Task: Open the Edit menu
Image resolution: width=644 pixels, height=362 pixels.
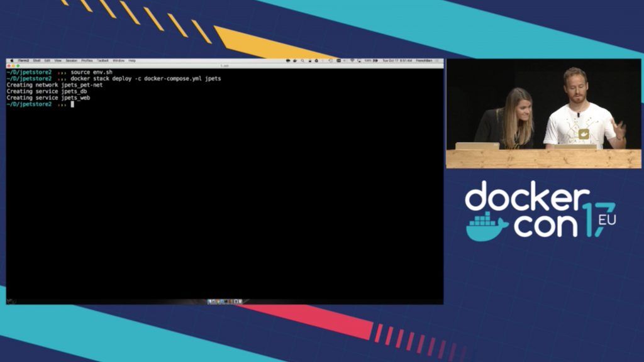Action: coord(47,61)
